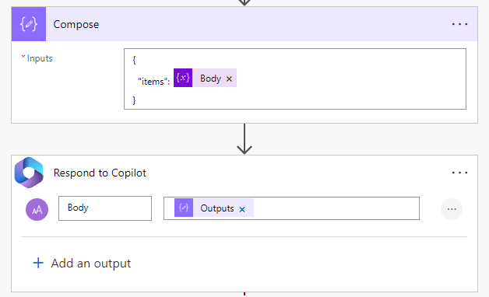
Task: Insert a step on the arrow below Compose
Action: pyautogui.click(x=244, y=139)
